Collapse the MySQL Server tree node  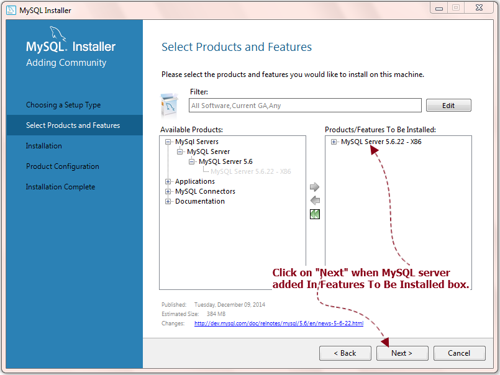(180, 151)
